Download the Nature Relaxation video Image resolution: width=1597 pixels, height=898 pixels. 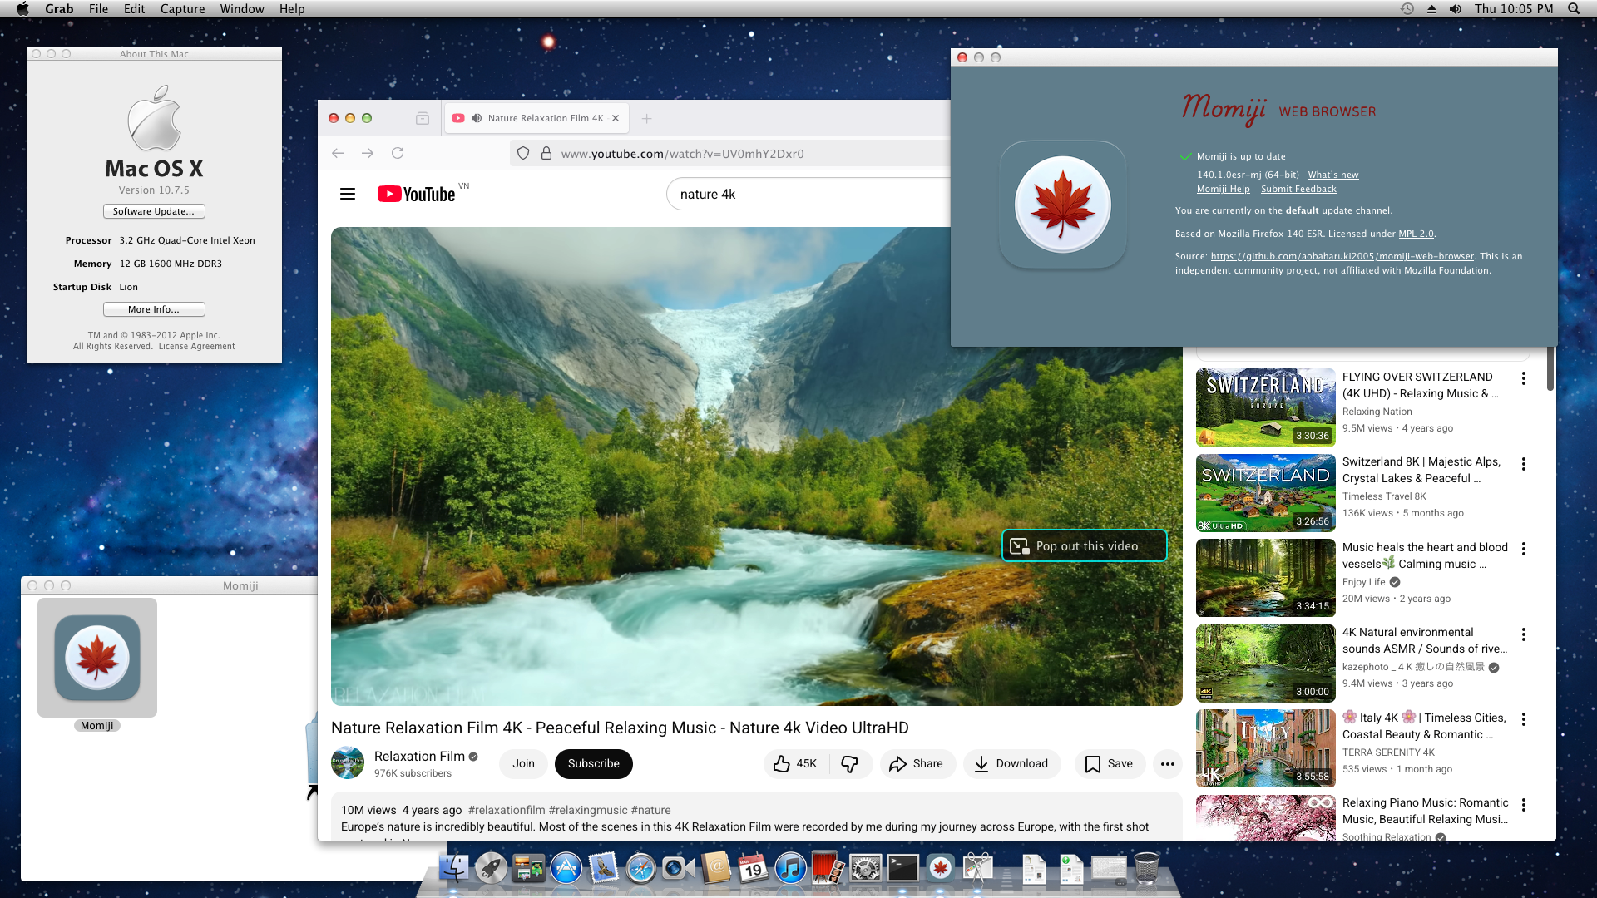(1011, 764)
